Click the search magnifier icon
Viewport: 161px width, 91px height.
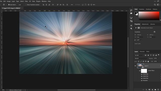tap(155, 5)
